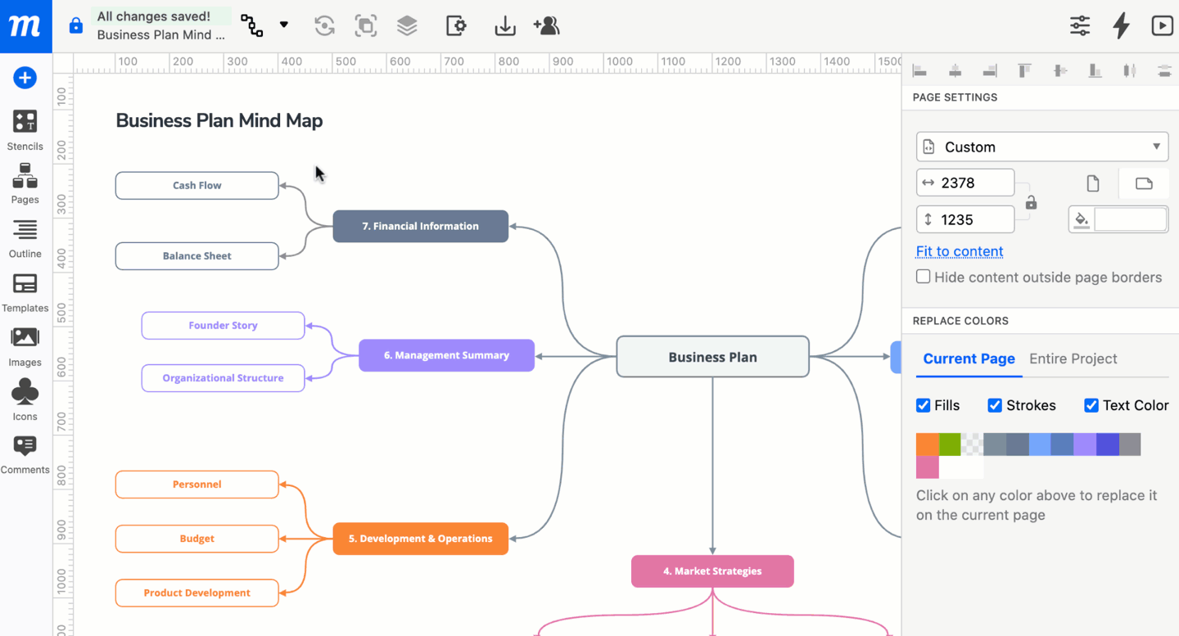This screenshot has width=1179, height=636.
Task: Switch to the Entire Project tab
Action: click(x=1073, y=359)
